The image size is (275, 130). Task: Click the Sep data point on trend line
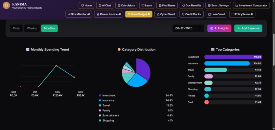coord(20,87)
